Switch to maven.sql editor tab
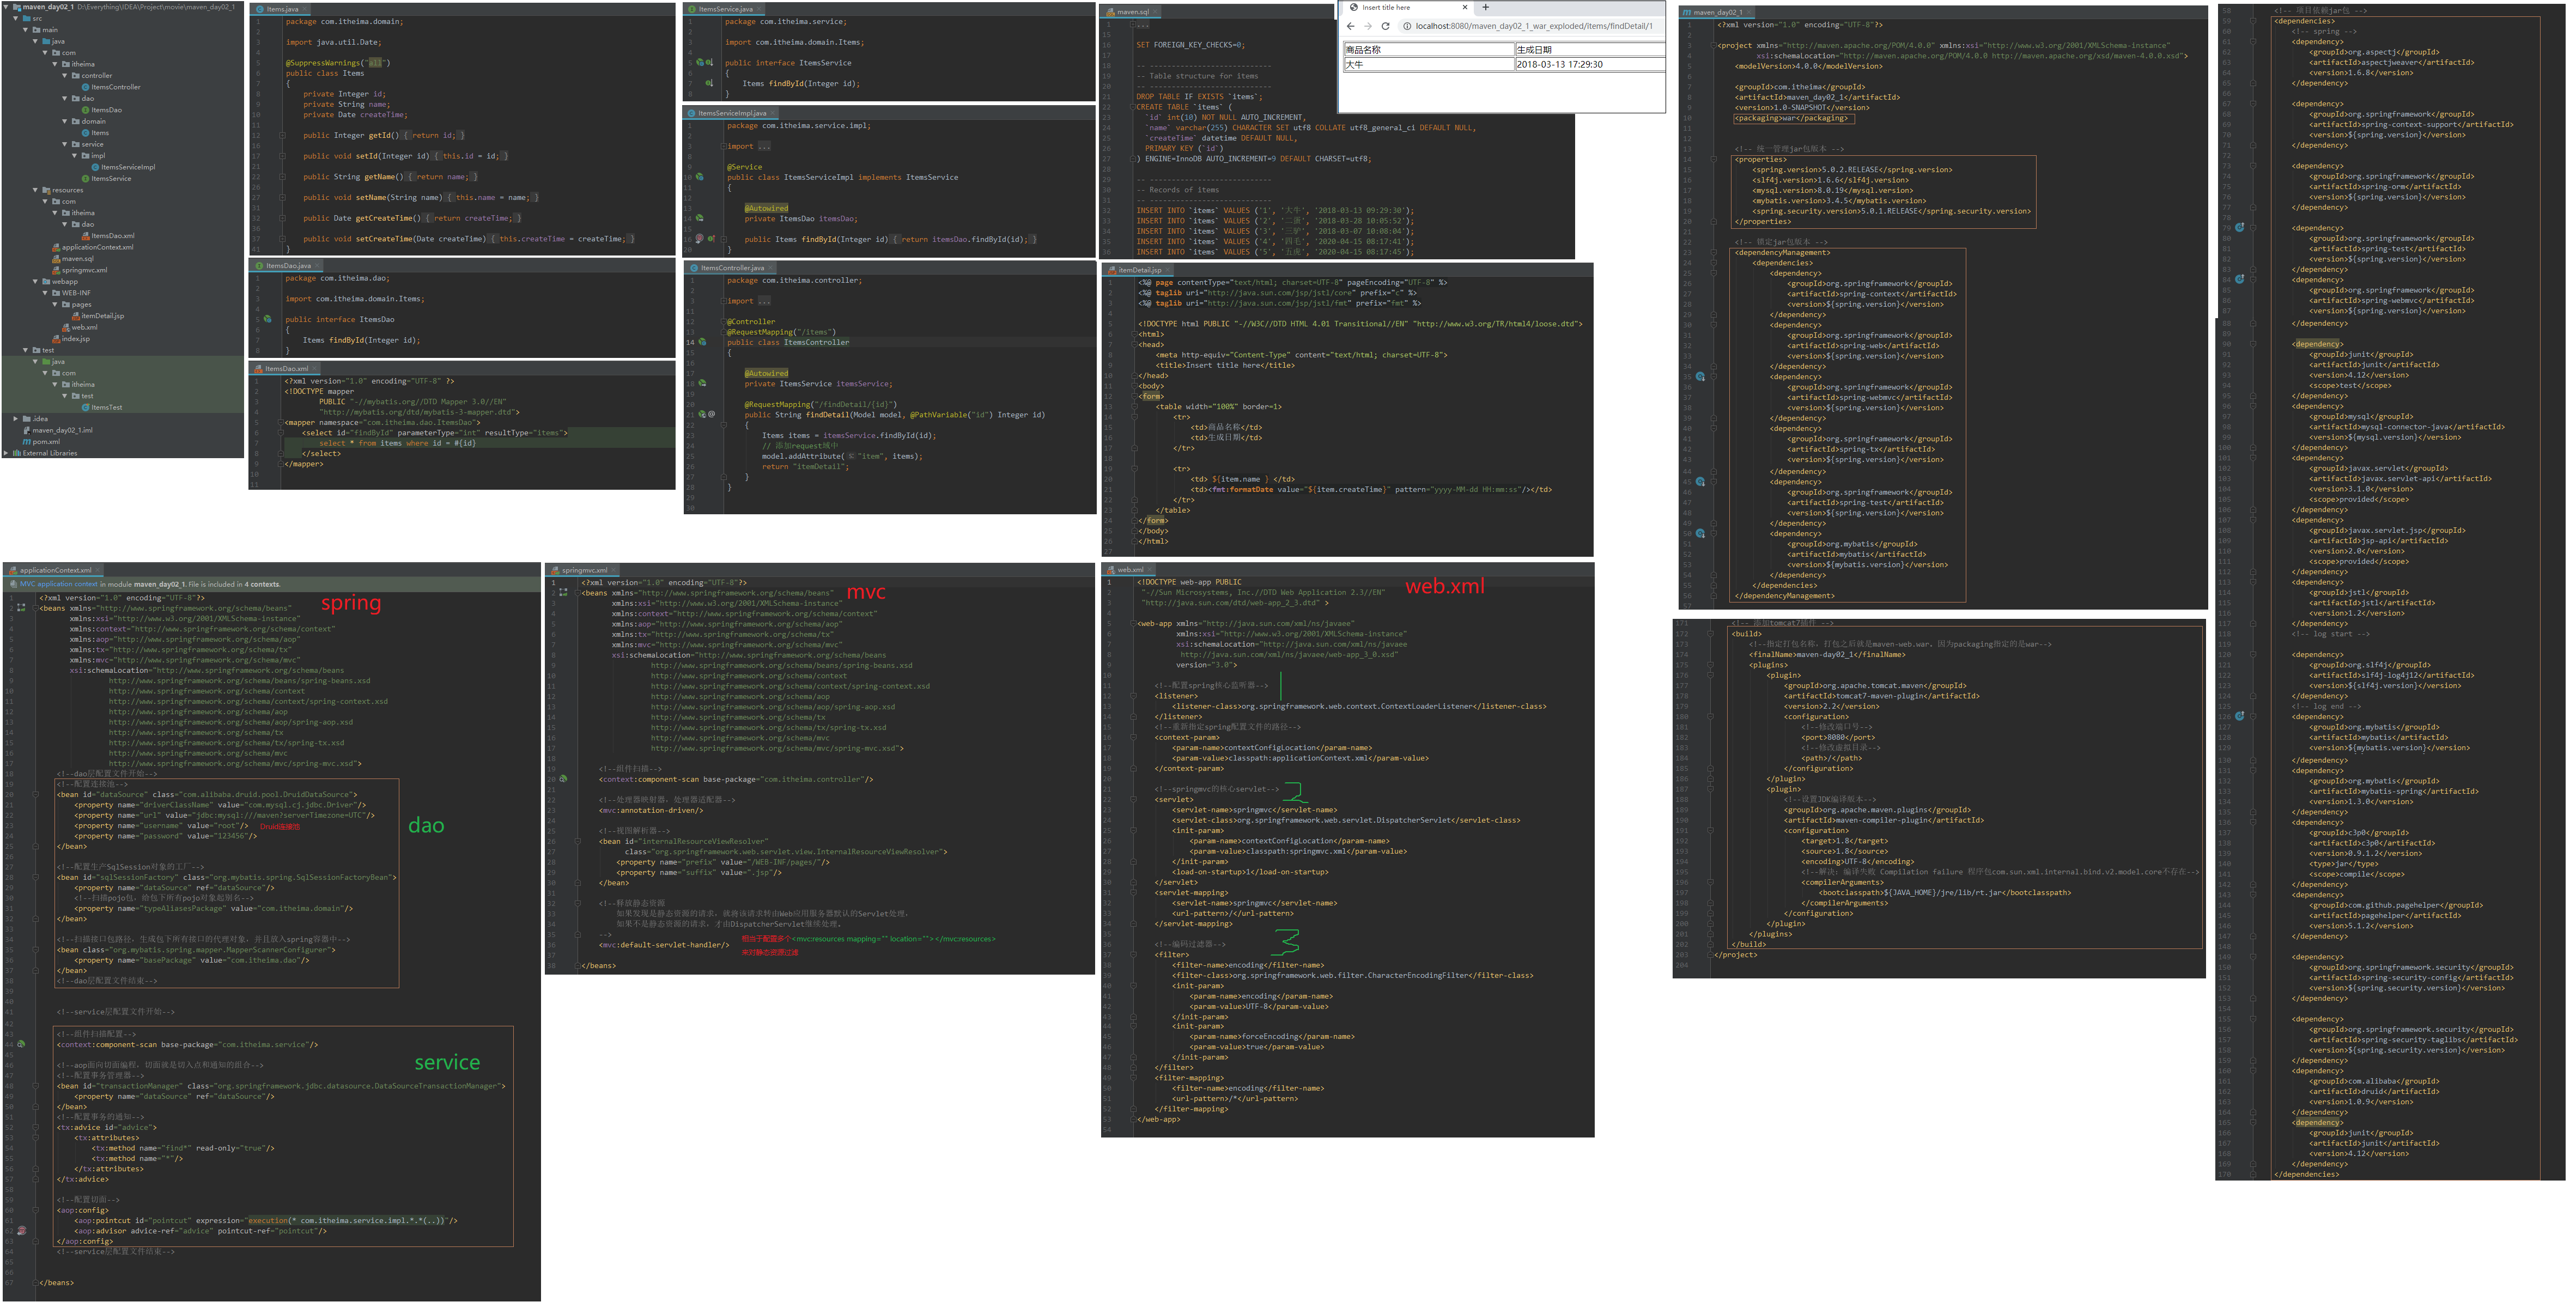This screenshot has height=1314, width=2576. coord(1131,12)
